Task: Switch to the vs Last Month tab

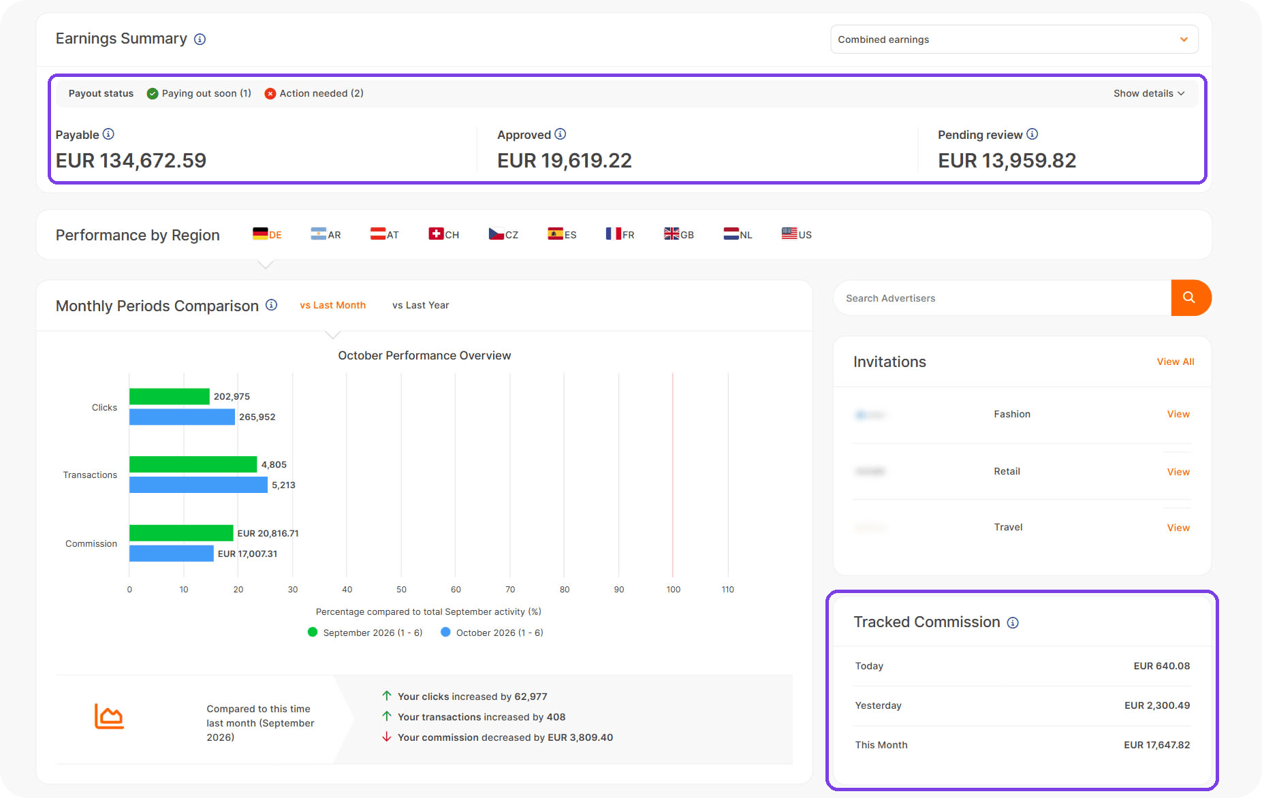Action: pyautogui.click(x=333, y=305)
